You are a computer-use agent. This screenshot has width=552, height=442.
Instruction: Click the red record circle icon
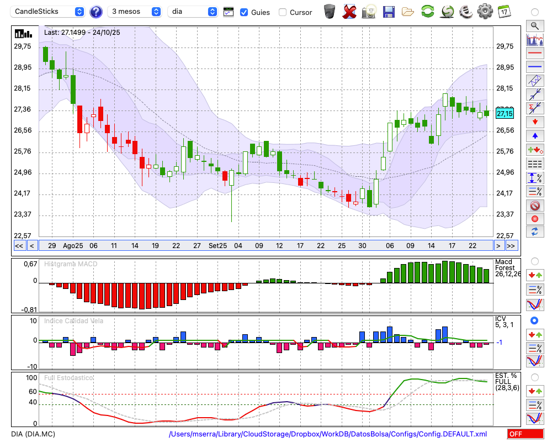(x=535, y=219)
